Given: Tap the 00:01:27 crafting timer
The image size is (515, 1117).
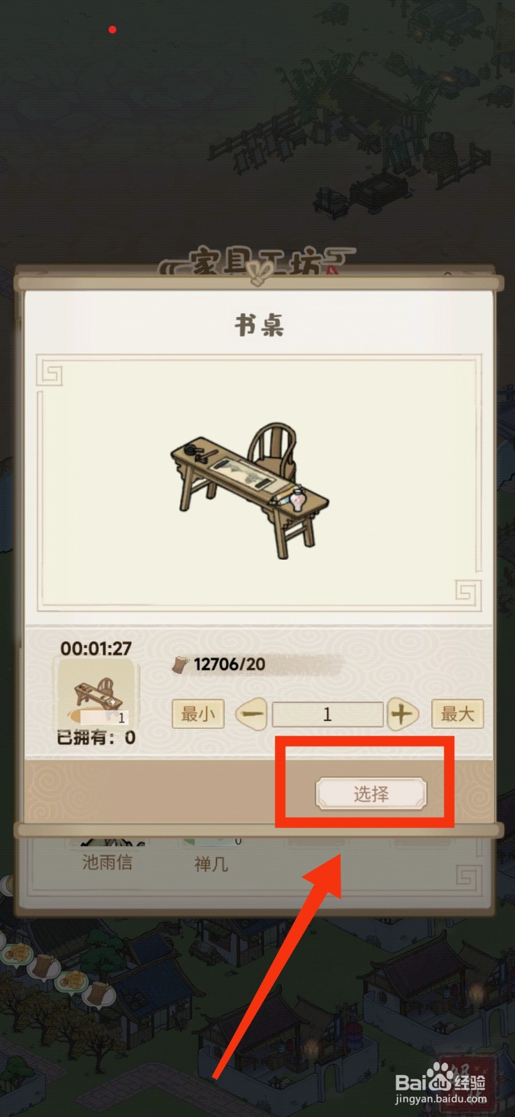Looking at the screenshot, I should 96,649.
